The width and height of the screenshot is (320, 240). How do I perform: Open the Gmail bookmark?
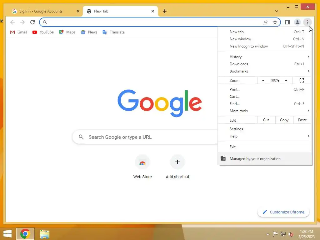click(18, 32)
